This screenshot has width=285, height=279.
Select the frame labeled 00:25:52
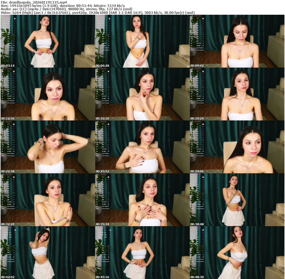142,147
